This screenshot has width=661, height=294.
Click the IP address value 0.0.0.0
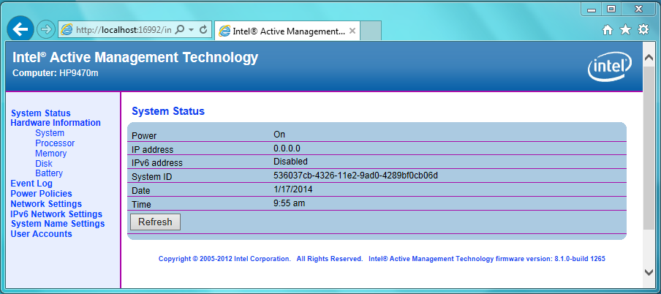287,148
